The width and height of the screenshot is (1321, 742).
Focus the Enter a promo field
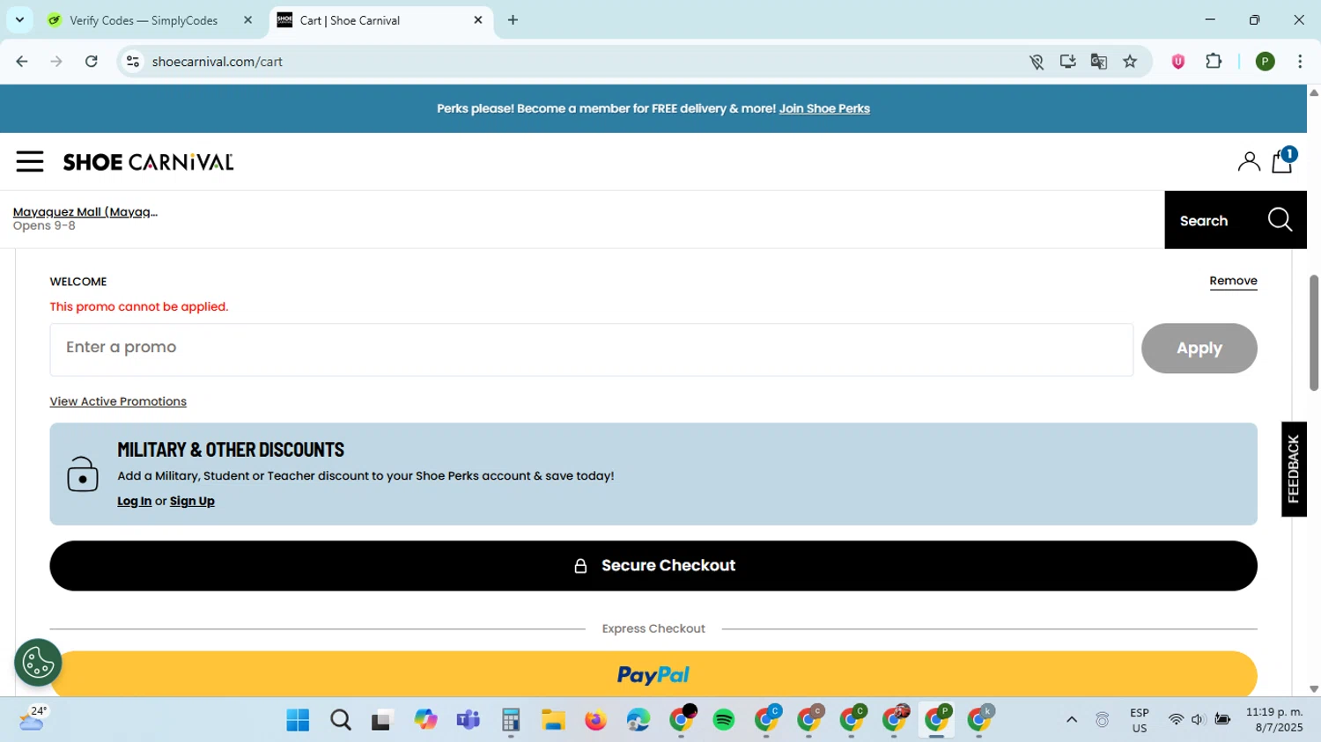(591, 349)
